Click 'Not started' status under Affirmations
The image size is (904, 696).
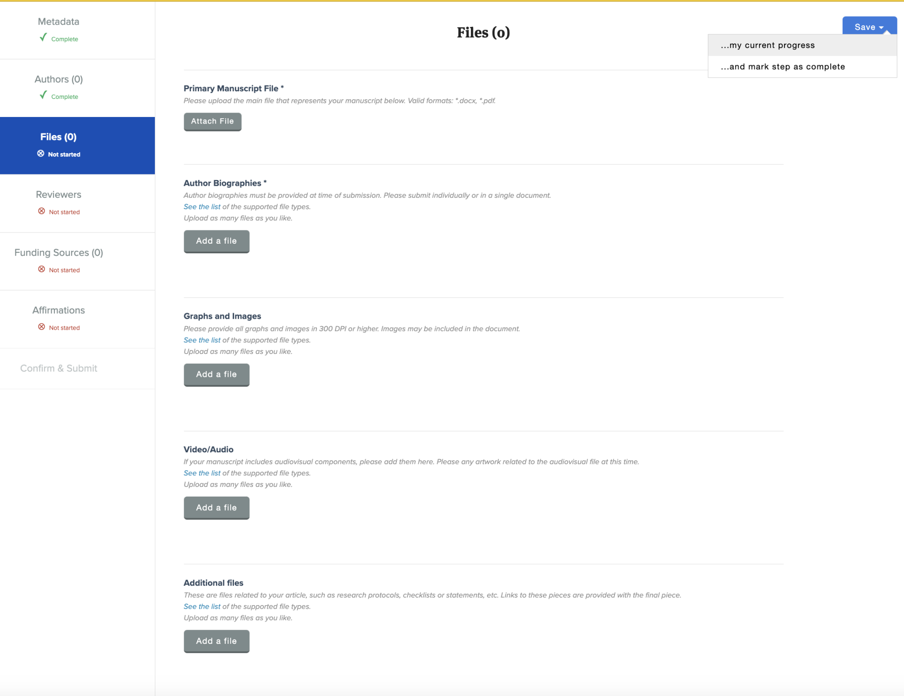click(x=64, y=327)
